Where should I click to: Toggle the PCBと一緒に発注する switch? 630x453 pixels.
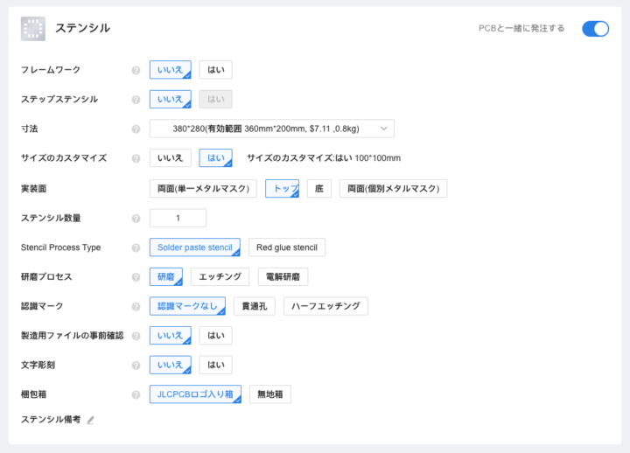click(595, 28)
